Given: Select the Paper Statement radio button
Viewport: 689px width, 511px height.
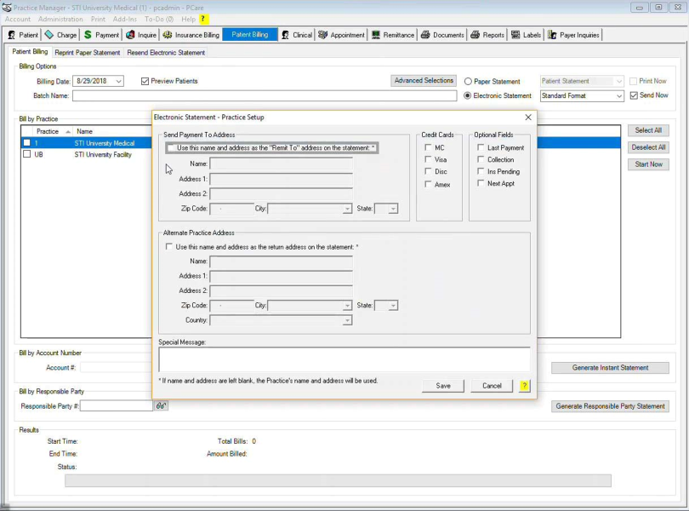Looking at the screenshot, I should point(468,82).
